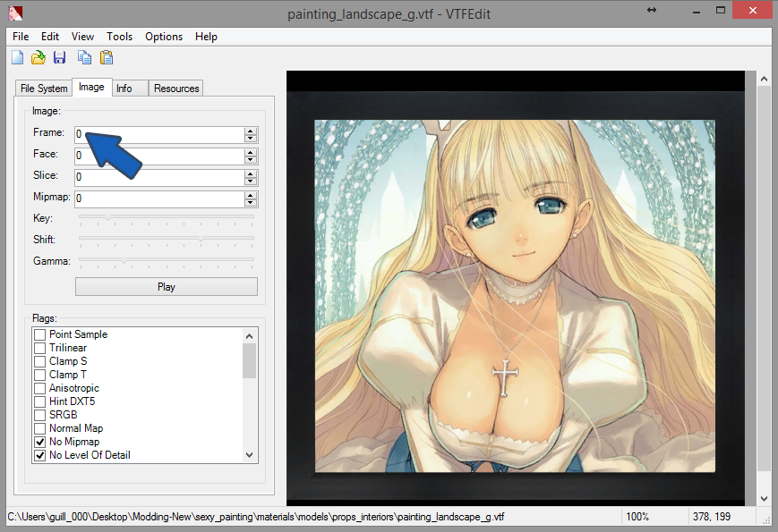Click the Flags list scroll down arrow

click(x=250, y=455)
